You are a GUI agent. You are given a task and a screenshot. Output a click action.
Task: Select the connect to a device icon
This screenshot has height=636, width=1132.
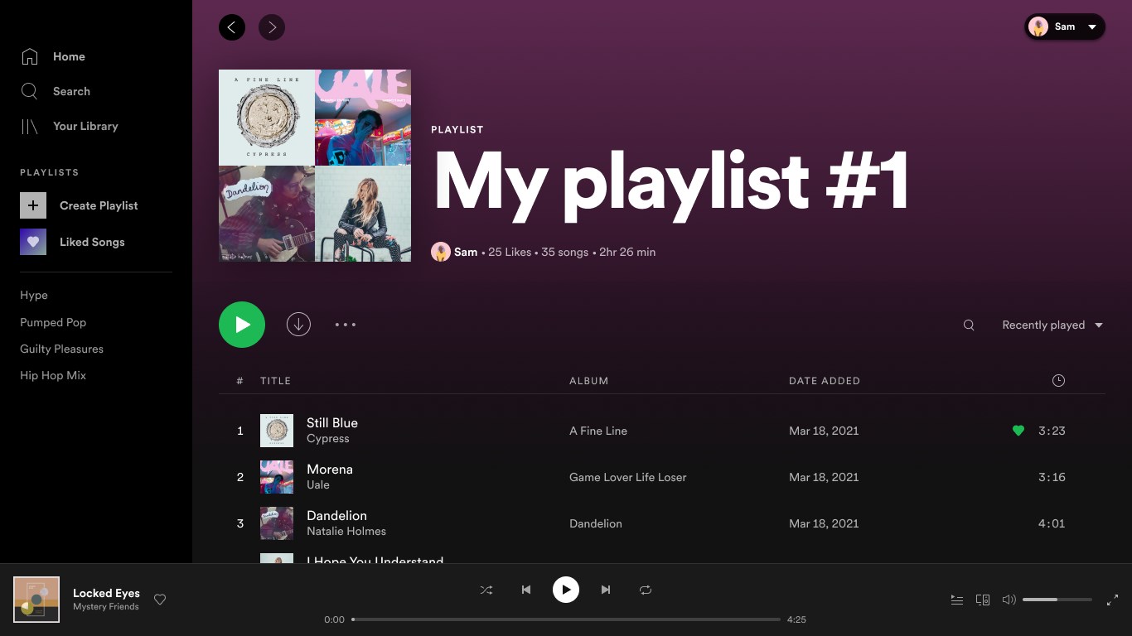(x=983, y=600)
